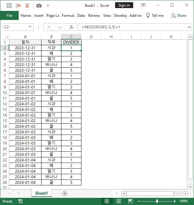Click cell B12 containing 사과

tap(51, 104)
